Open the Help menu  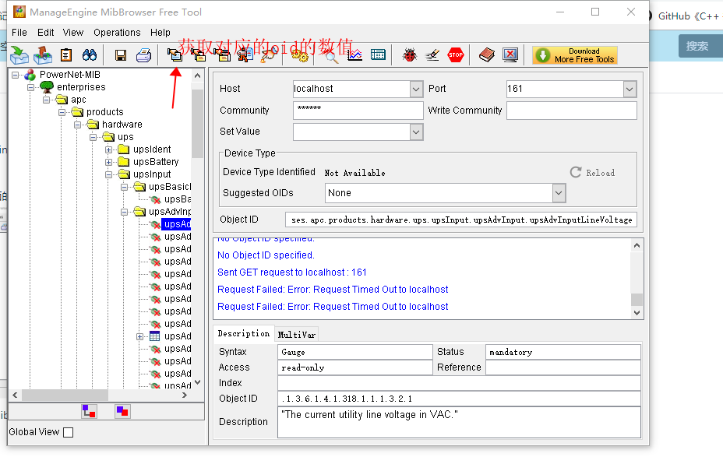coord(160,33)
